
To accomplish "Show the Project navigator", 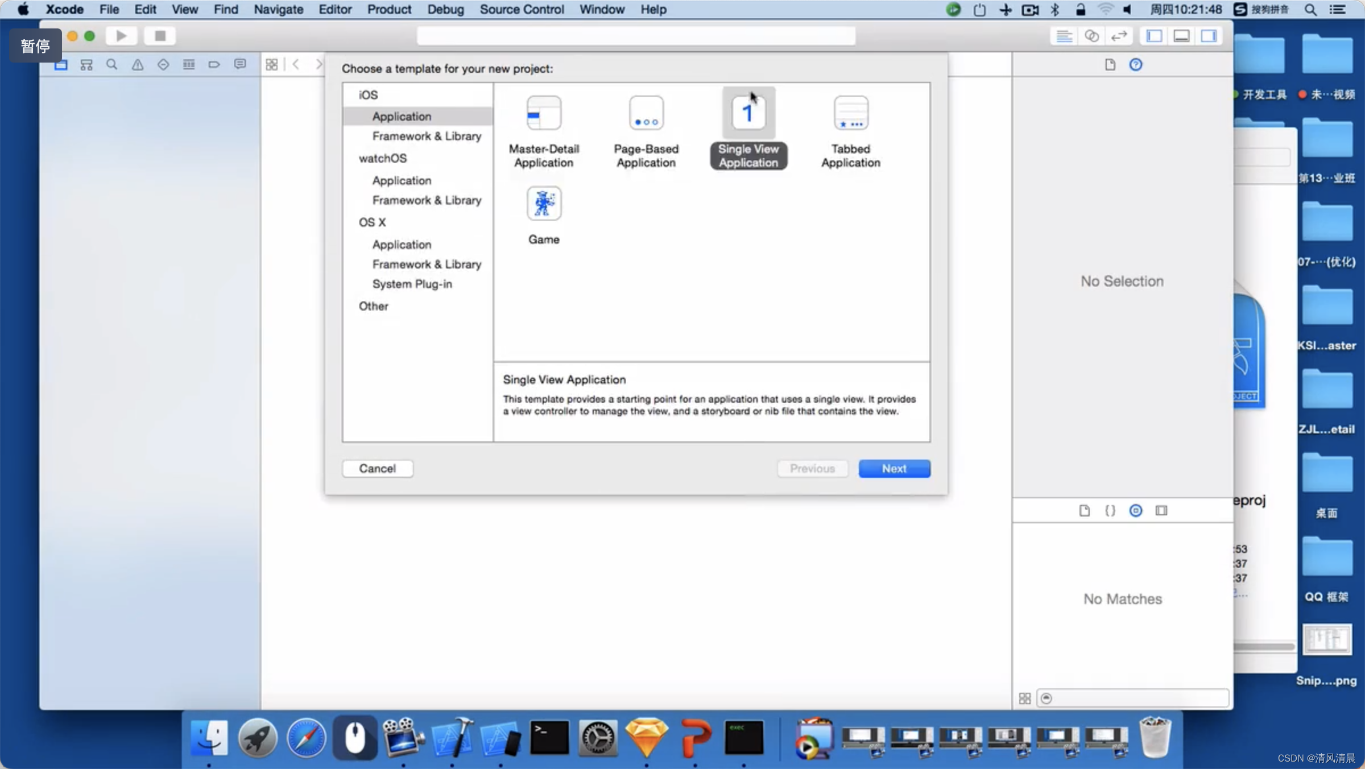I will 61,65.
